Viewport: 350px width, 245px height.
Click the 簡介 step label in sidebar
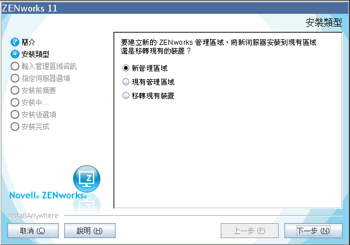(28, 42)
